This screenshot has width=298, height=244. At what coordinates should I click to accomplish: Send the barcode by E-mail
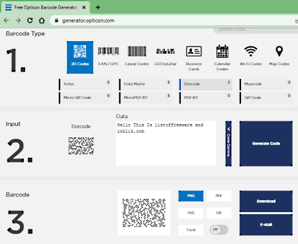tap(266, 225)
